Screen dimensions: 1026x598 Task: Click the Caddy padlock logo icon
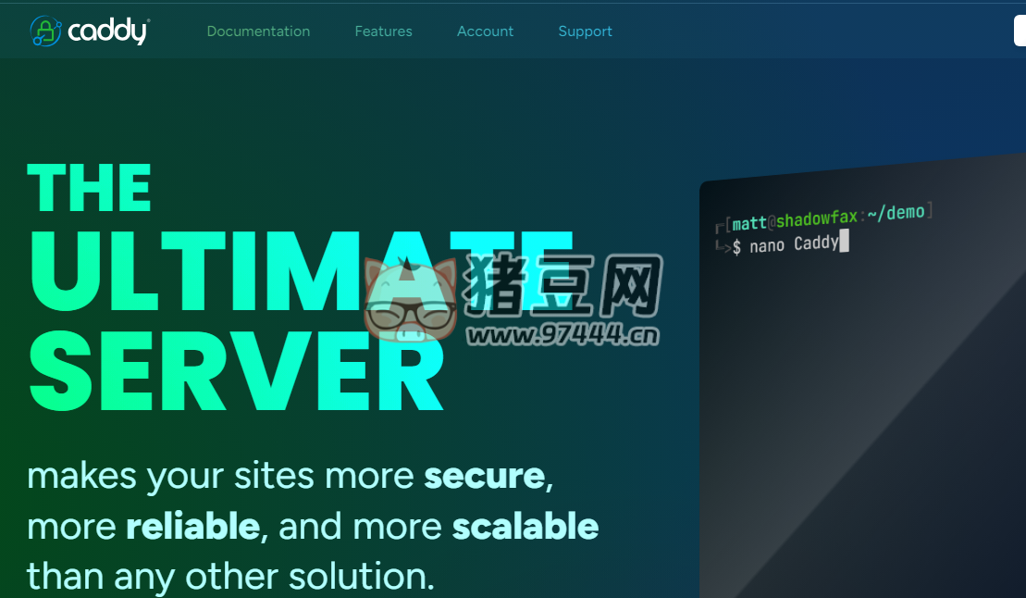46,31
